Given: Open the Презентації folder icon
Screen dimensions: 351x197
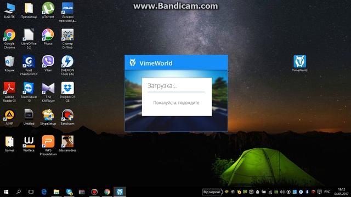Looking at the screenshot, I should click(29, 10).
